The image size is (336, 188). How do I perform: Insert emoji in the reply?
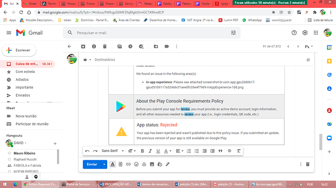point(136,164)
